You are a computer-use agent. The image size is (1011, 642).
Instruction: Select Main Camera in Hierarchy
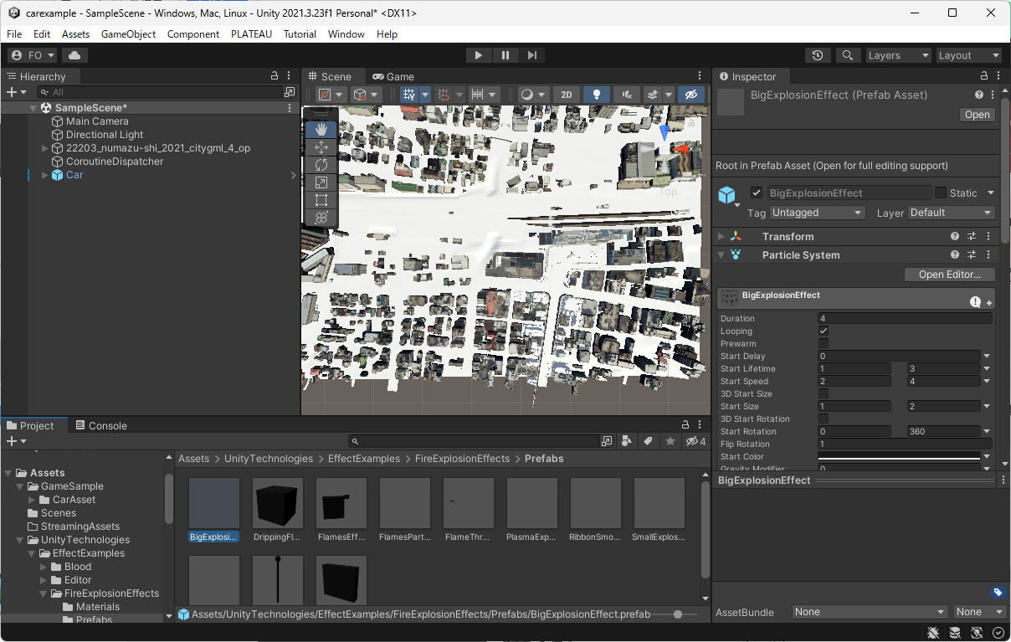pyautogui.click(x=97, y=121)
